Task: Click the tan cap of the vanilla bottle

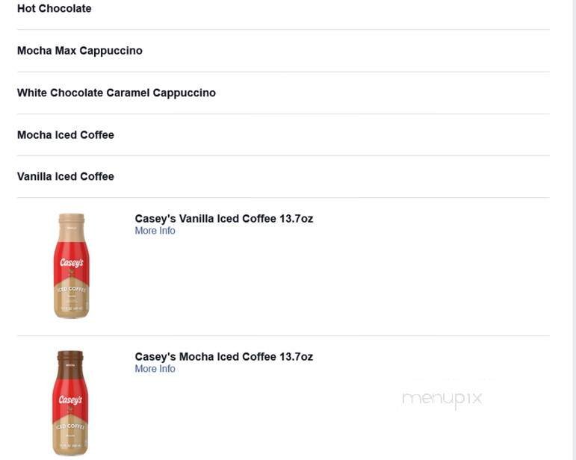Action: tap(71, 219)
